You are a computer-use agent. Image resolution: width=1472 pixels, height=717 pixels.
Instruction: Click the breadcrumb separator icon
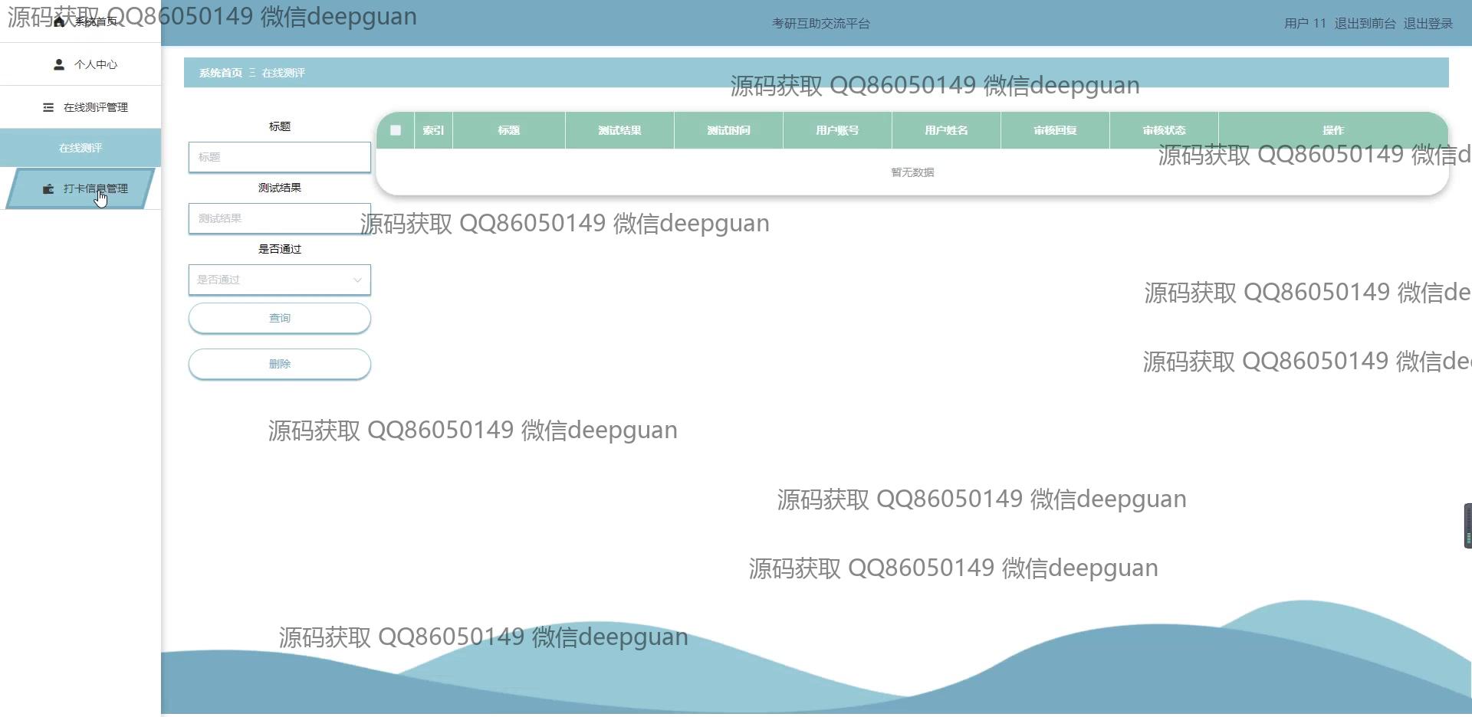click(252, 73)
